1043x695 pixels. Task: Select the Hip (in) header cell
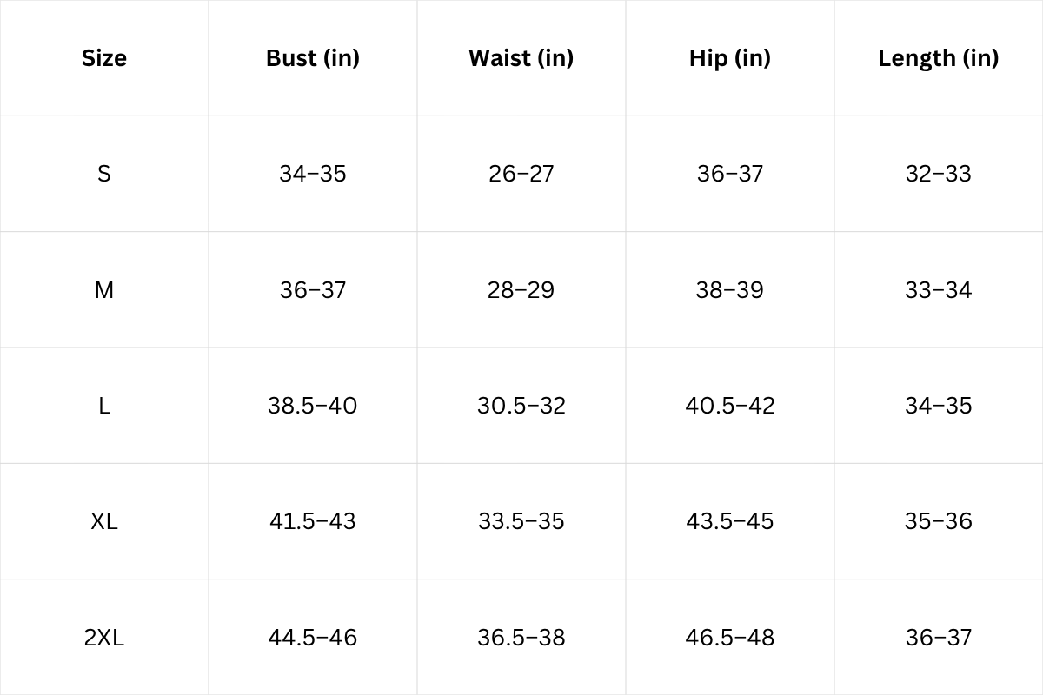[x=730, y=58]
